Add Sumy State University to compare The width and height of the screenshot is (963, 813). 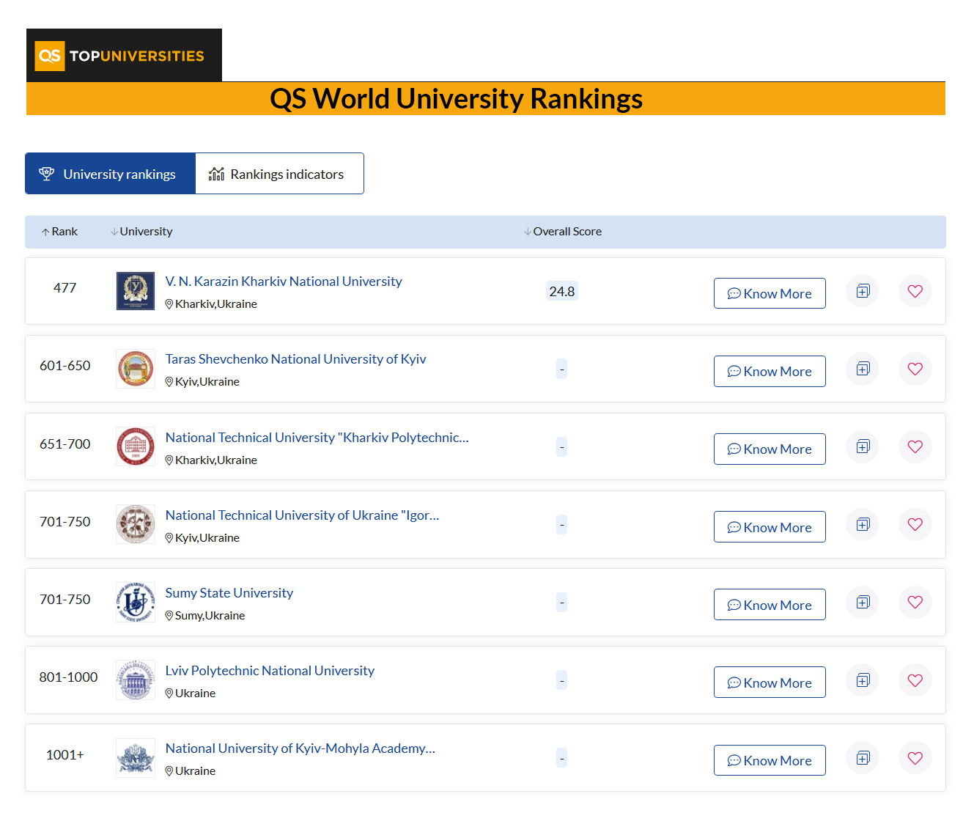[x=863, y=602]
